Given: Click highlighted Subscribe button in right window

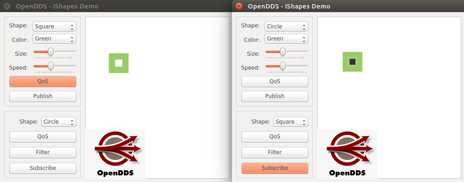Looking at the screenshot, I should [275, 168].
